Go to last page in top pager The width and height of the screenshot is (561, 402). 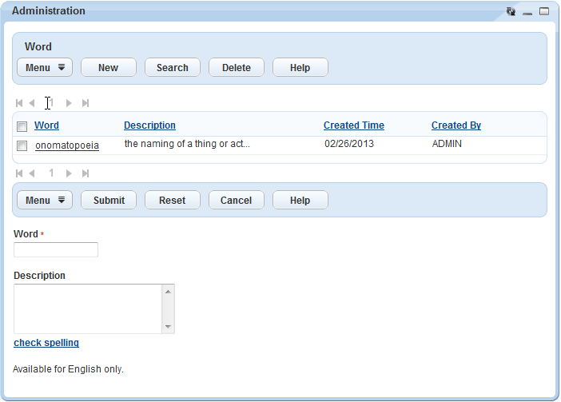(x=86, y=103)
